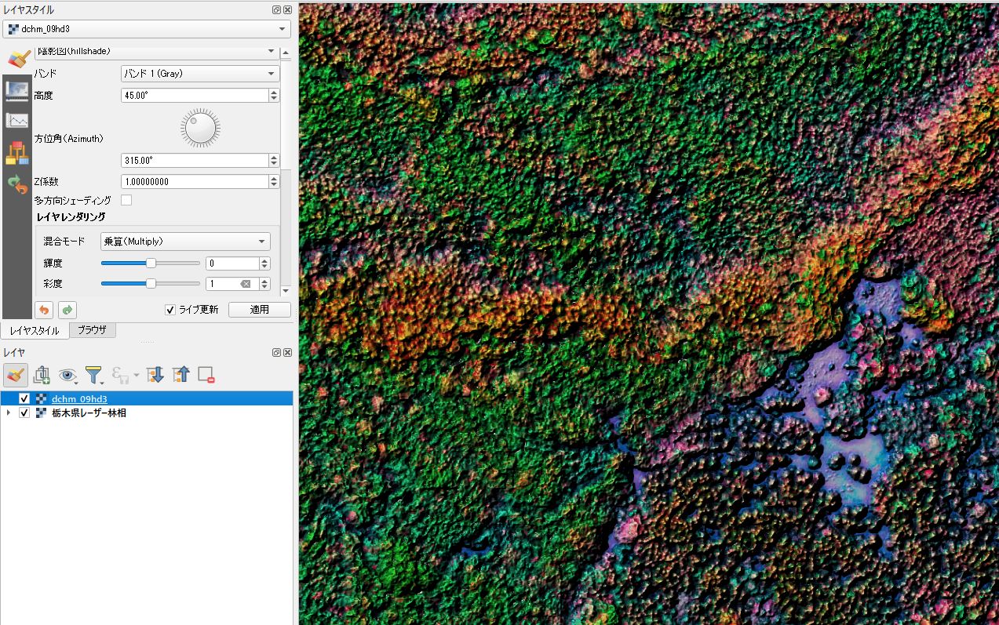This screenshot has width=999, height=625.
Task: Float the Layers panel
Action: [x=276, y=353]
